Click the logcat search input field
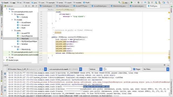 click(x=118, y=69)
